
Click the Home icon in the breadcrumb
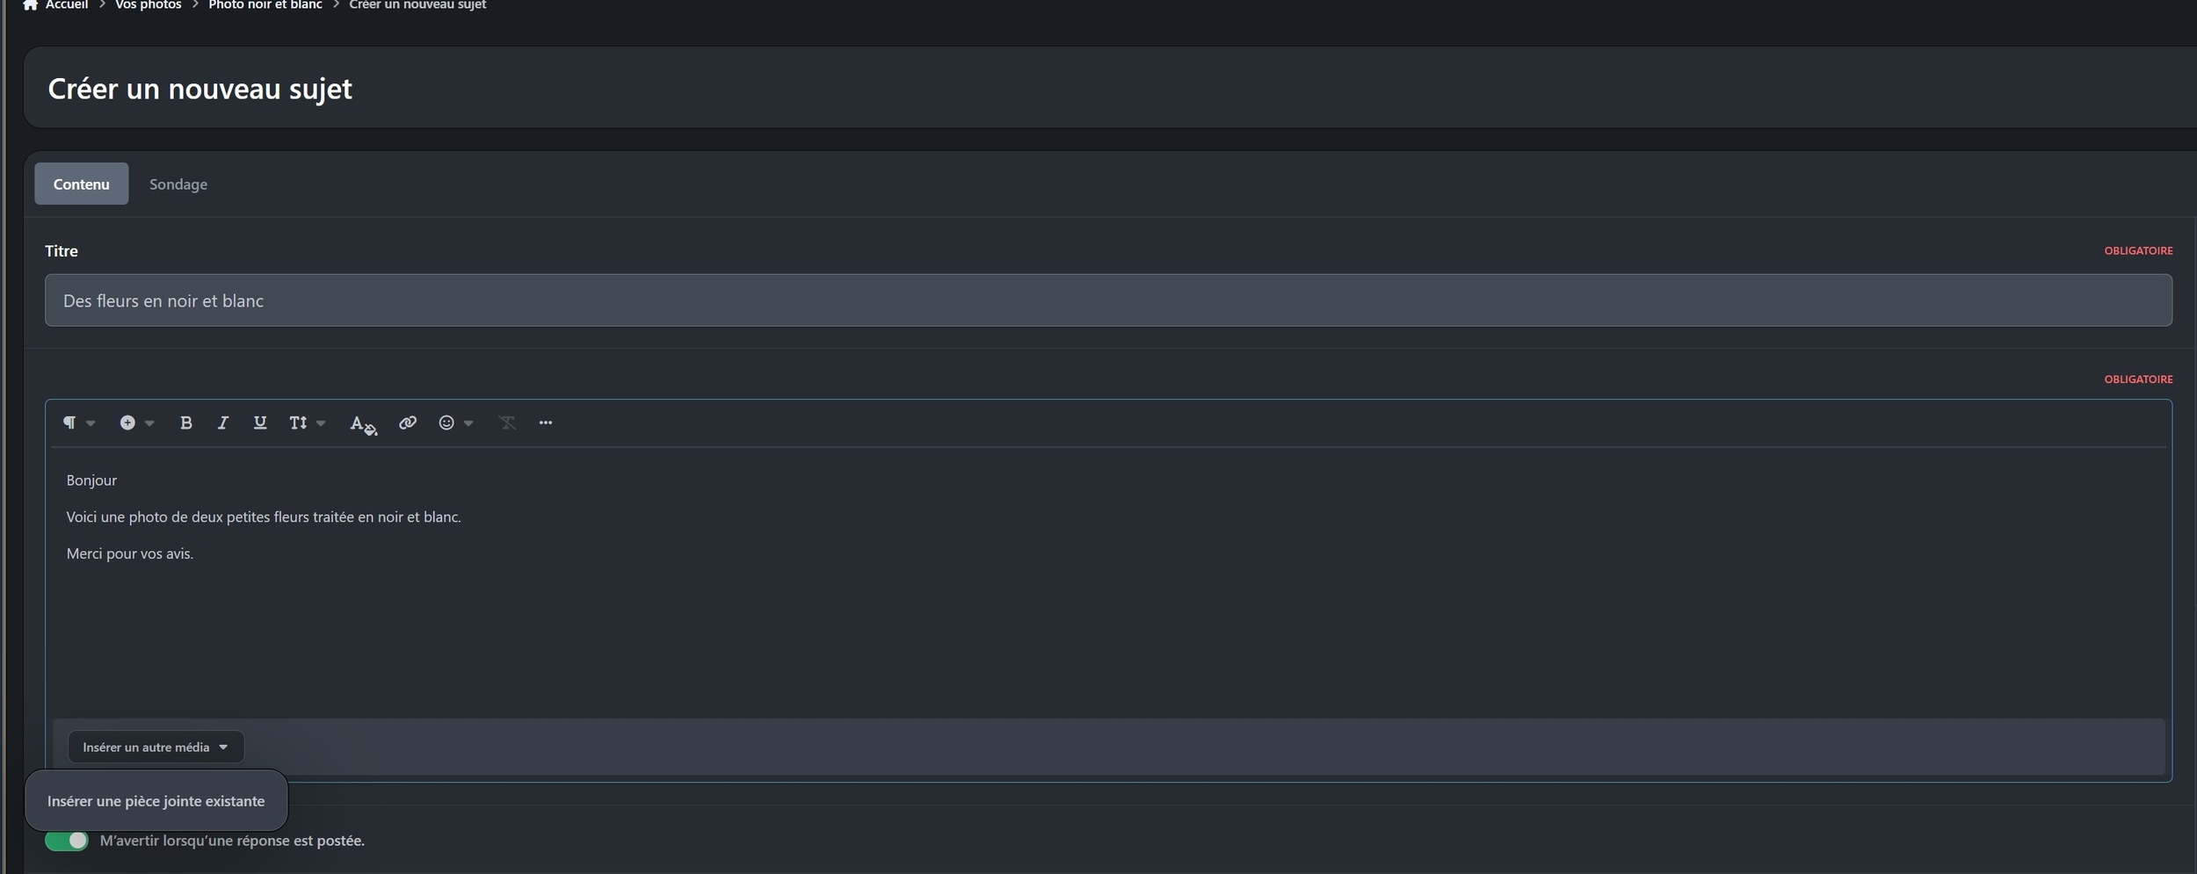(x=30, y=5)
